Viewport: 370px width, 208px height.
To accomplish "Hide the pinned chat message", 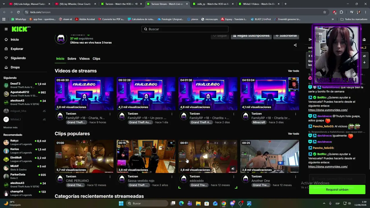I will (364, 56).
